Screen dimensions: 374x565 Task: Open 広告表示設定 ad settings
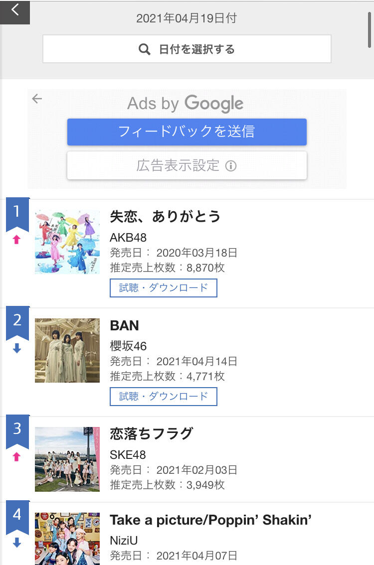tap(187, 165)
